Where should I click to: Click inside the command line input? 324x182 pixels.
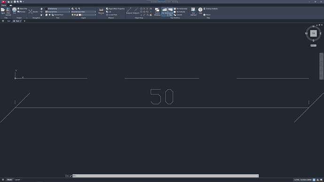coord(166,176)
